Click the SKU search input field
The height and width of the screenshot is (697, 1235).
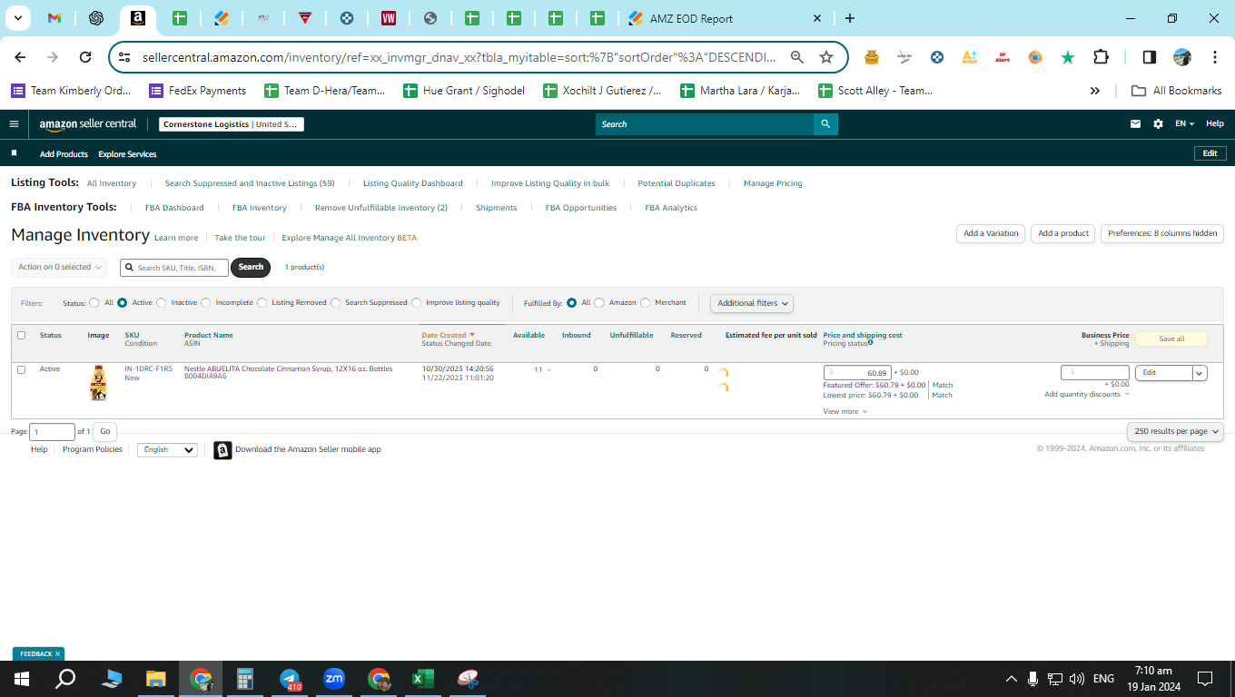174,268
